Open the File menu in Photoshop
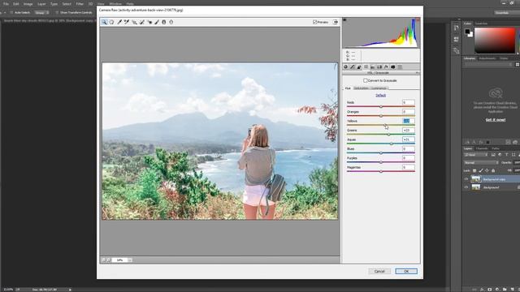Image resolution: width=520 pixels, height=292 pixels. (6, 4)
